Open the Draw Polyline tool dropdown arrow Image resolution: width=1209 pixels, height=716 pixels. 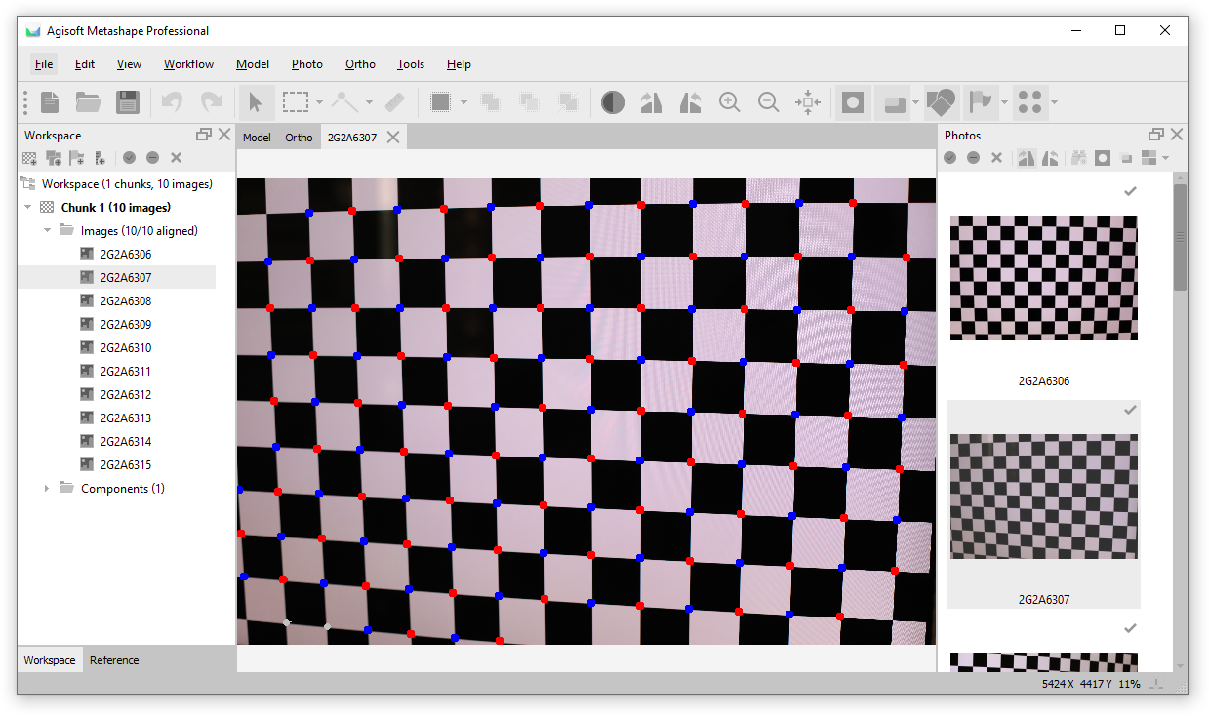(x=369, y=101)
